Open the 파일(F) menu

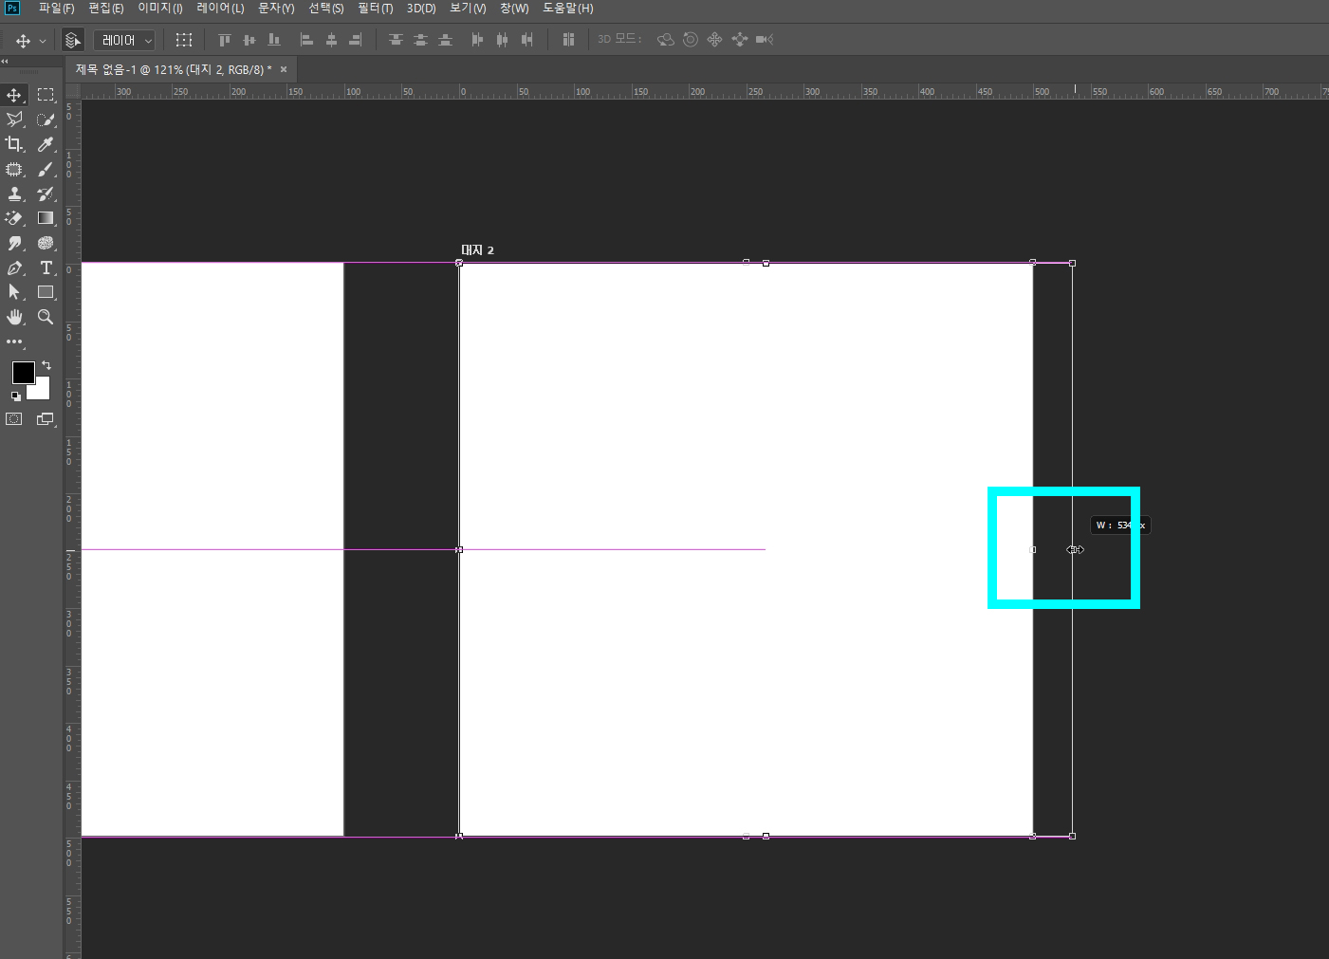coord(56,9)
